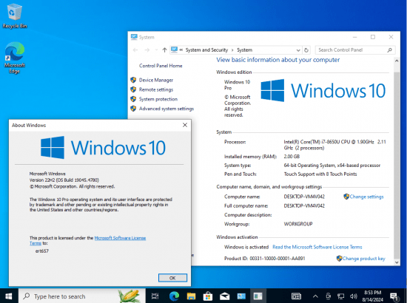Open Microsoft Store from the taskbar
407x303 pixels.
[x=208, y=296]
